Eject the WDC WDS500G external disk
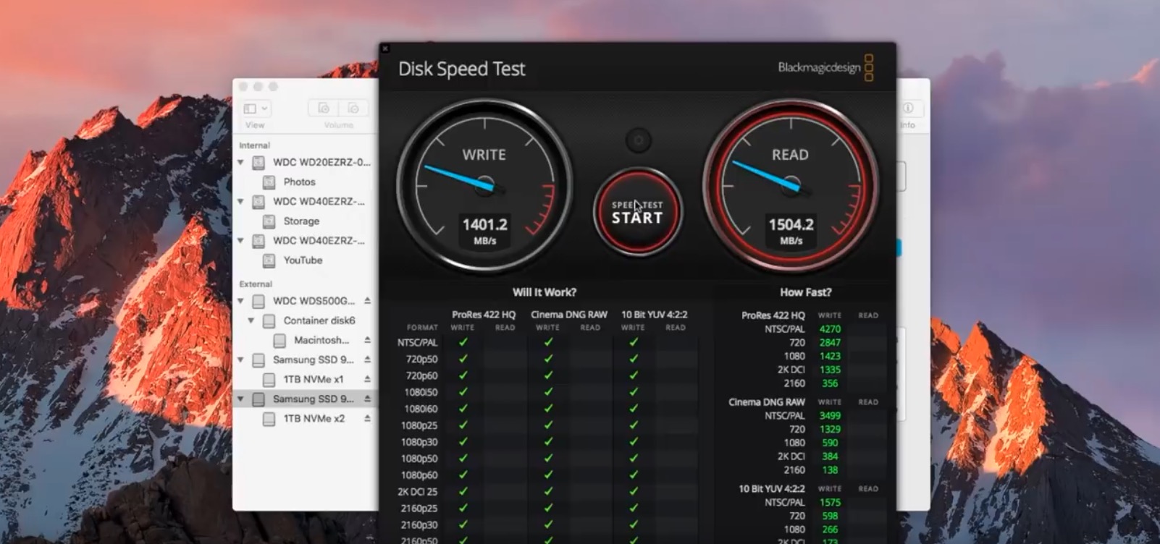The width and height of the screenshot is (1160, 544). (367, 300)
